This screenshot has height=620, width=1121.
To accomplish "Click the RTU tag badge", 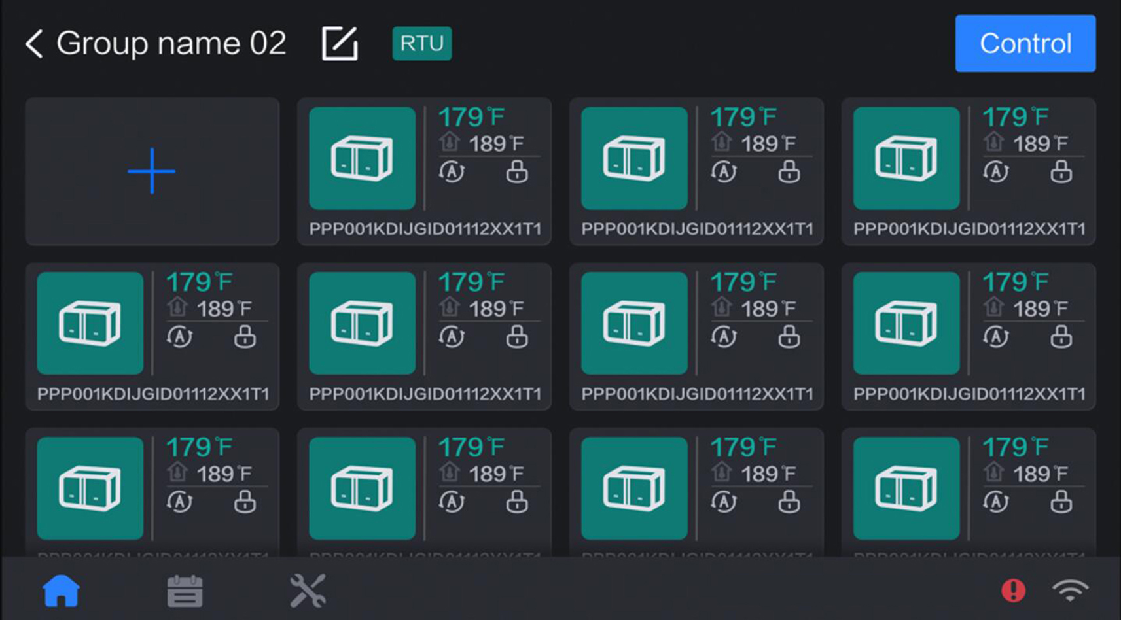I will coord(421,44).
